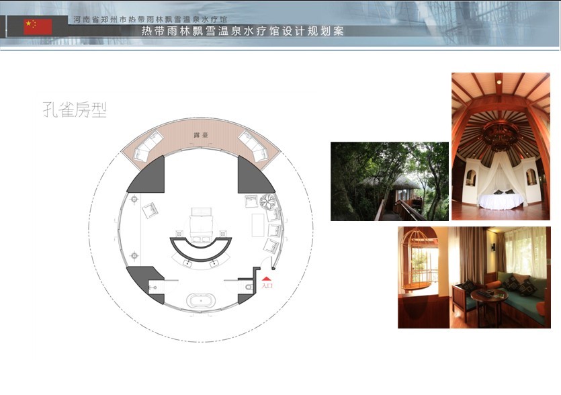Click the Chinese flag icon in header
The height and width of the screenshot is (395, 561).
click(38, 26)
